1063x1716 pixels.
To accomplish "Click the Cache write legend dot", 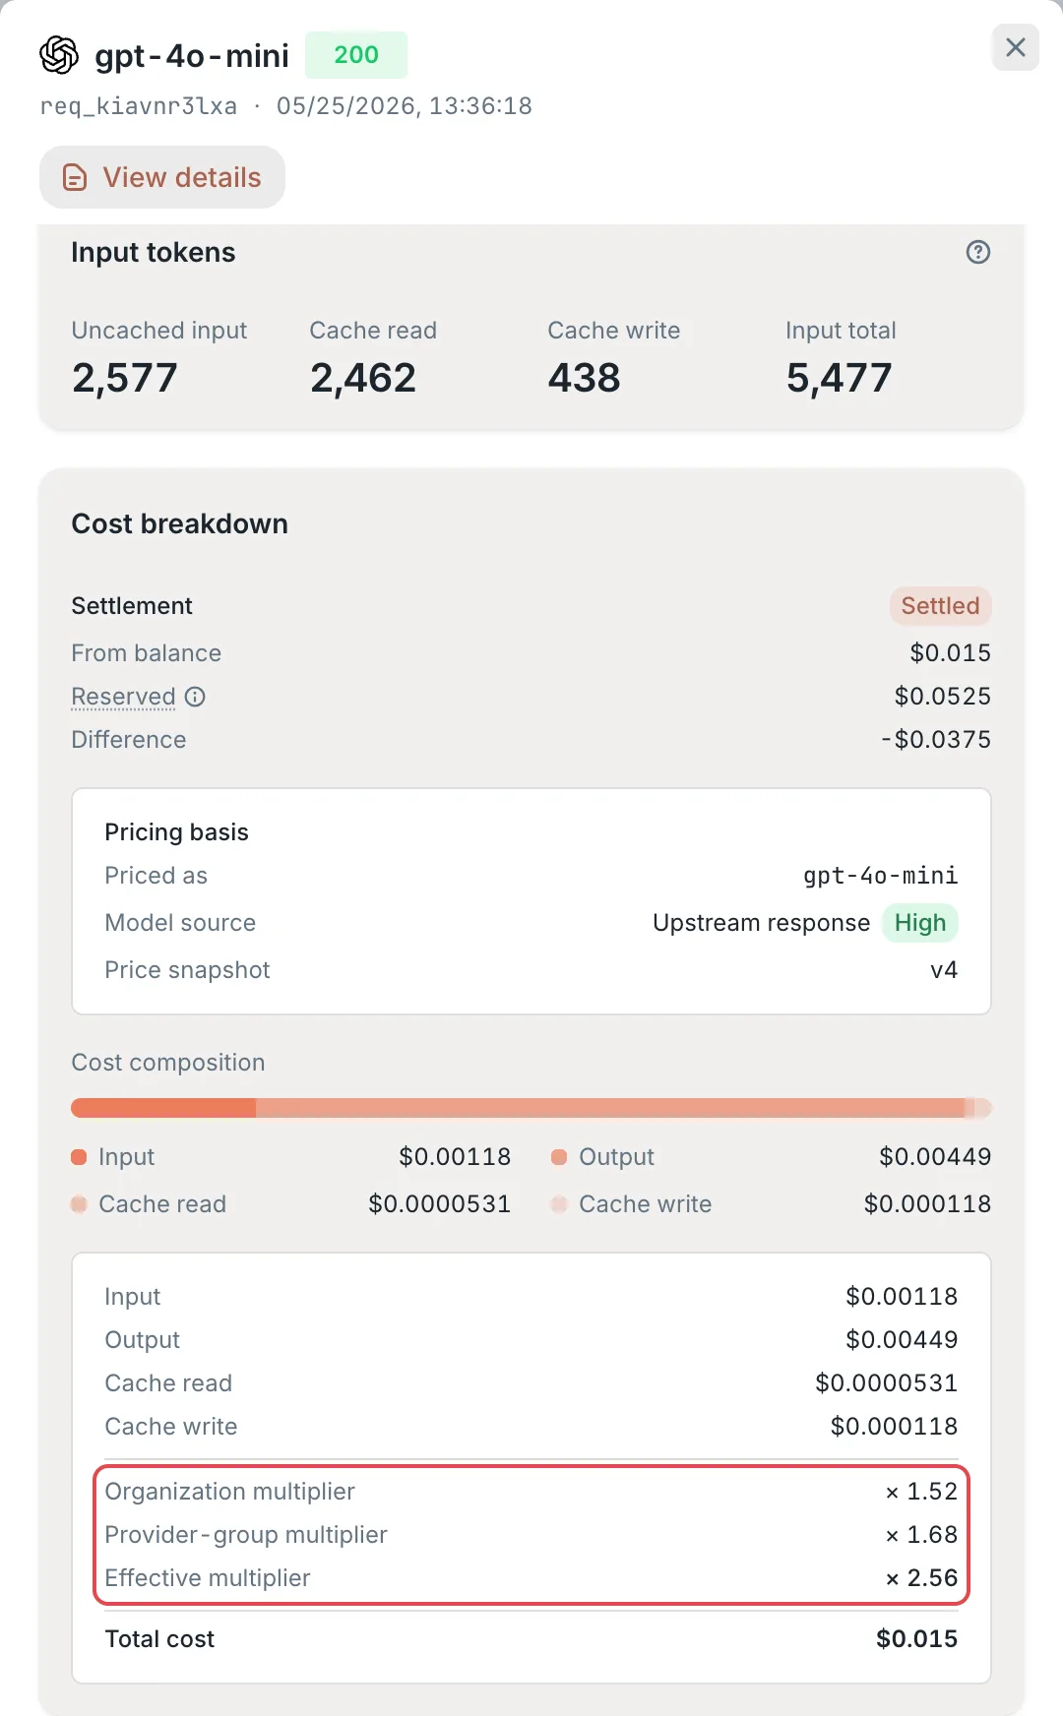I will click(559, 1204).
